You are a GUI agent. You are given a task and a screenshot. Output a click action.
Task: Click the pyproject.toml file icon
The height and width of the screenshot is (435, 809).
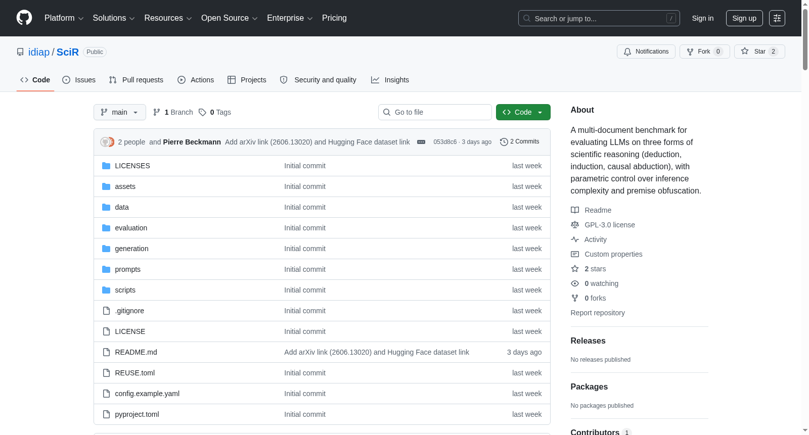coord(106,414)
